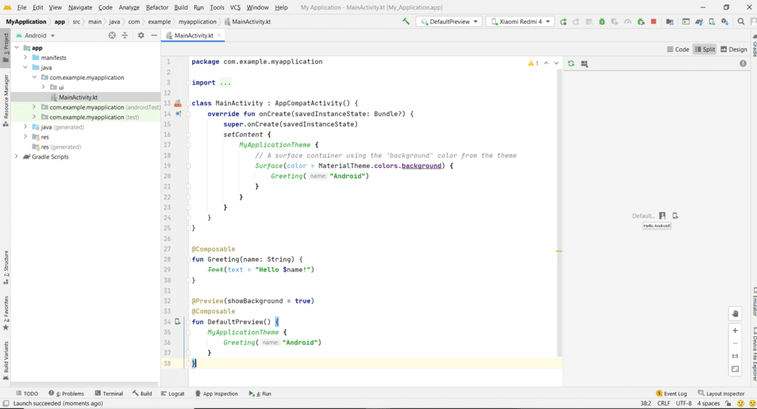Zoom in the preview using plus icon
The image size is (757, 409).
point(735,331)
